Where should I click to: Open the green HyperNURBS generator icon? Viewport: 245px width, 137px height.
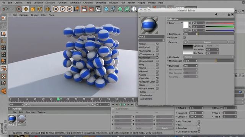coord(120,9)
